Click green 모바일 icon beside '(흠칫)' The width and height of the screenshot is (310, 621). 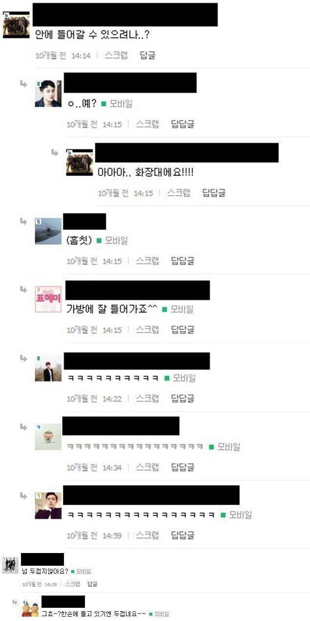pos(99,241)
